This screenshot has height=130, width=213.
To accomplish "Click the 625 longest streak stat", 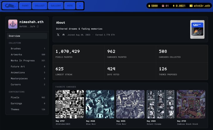I will [79, 71].
